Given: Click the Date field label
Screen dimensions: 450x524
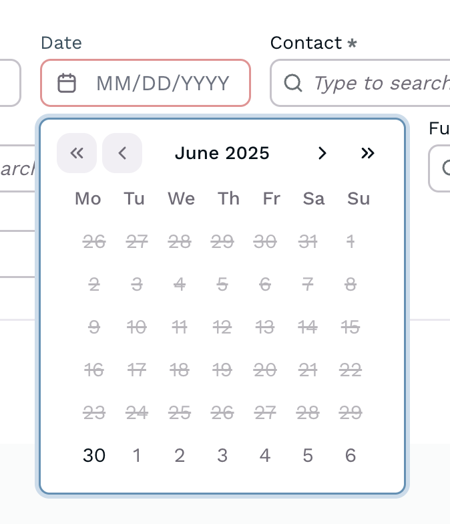Looking at the screenshot, I should click(61, 43).
